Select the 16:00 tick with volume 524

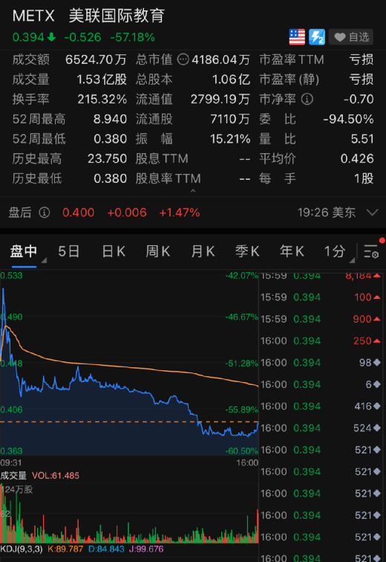(321, 428)
